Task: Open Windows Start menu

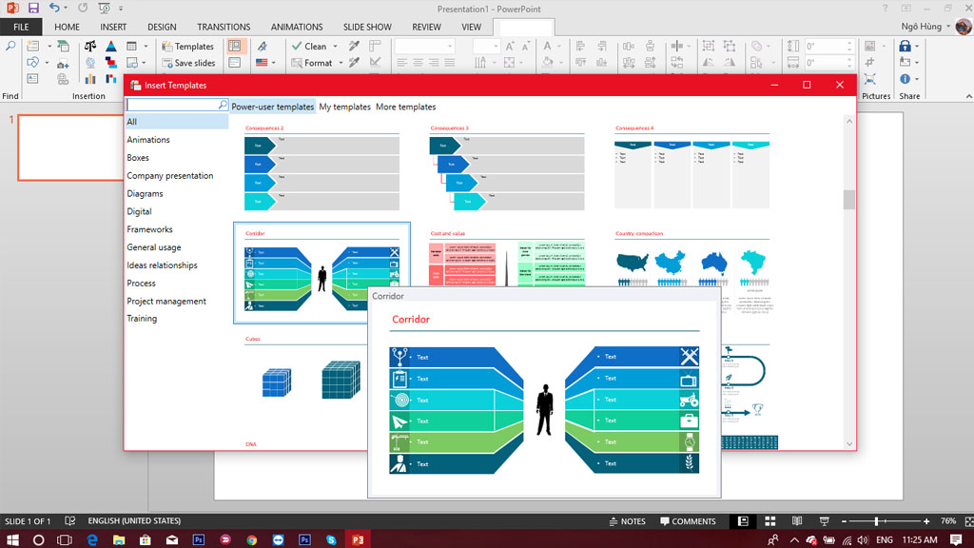Action: (x=11, y=539)
